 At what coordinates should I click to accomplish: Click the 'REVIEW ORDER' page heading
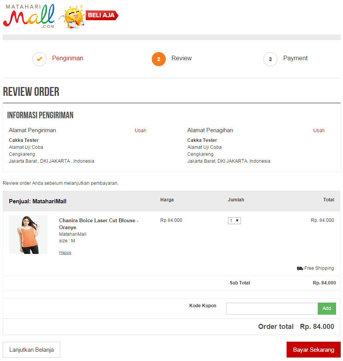(31, 92)
